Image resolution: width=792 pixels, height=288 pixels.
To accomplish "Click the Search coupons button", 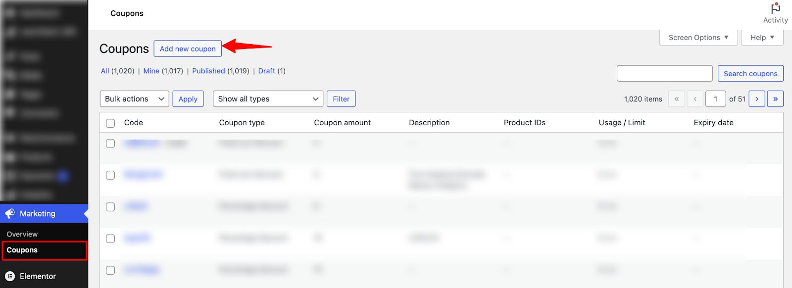I will 750,74.
